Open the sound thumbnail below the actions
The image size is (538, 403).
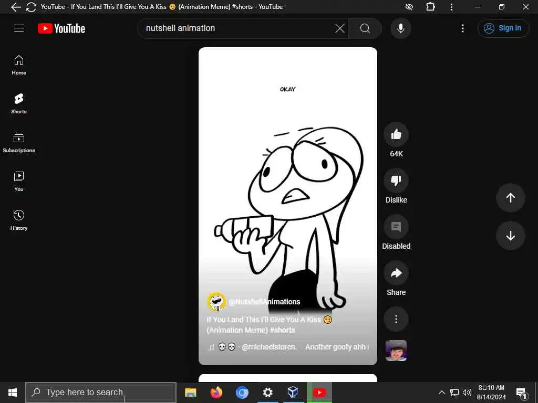[x=396, y=351]
